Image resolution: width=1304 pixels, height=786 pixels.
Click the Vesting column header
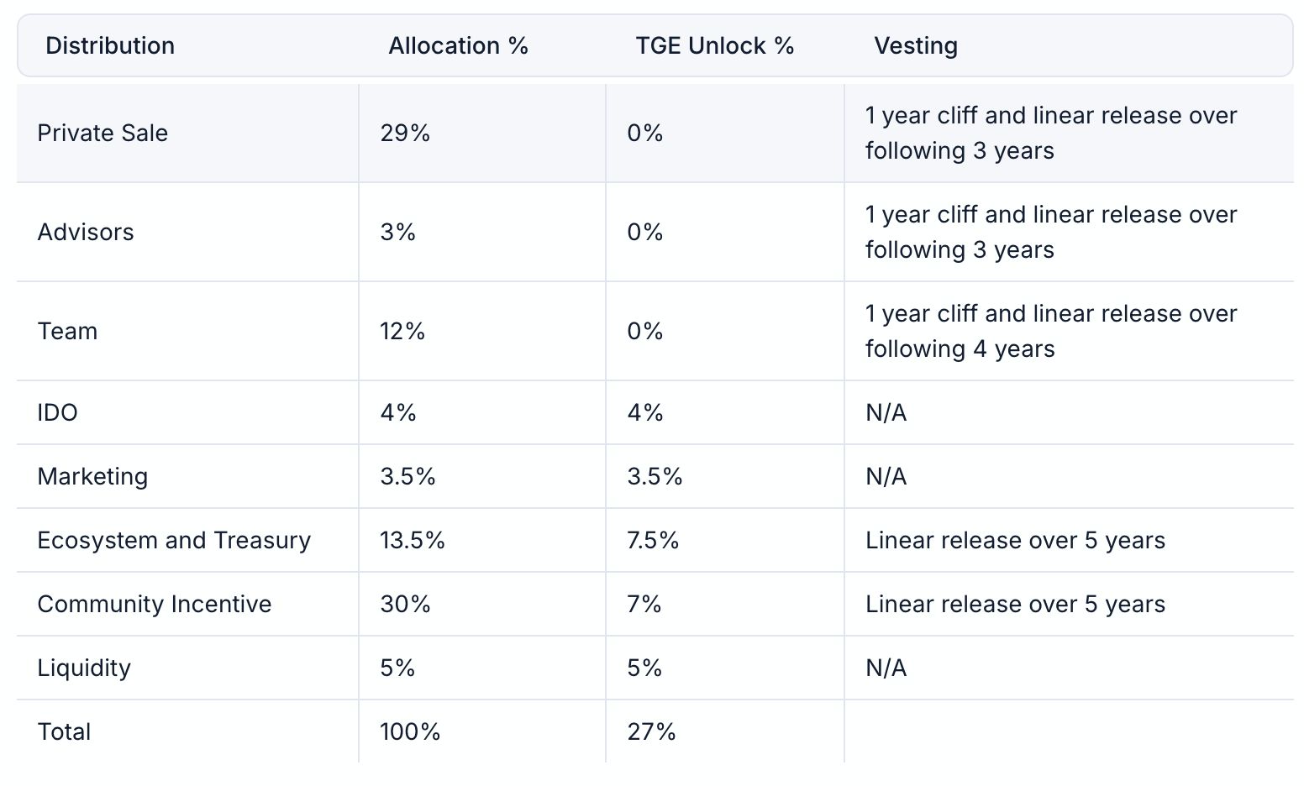[x=915, y=46]
